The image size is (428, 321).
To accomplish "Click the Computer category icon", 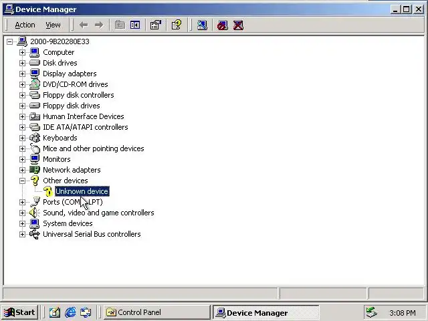I will (x=35, y=52).
